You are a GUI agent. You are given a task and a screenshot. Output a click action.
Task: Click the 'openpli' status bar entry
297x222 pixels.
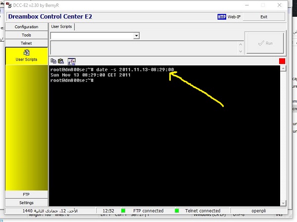point(258,211)
